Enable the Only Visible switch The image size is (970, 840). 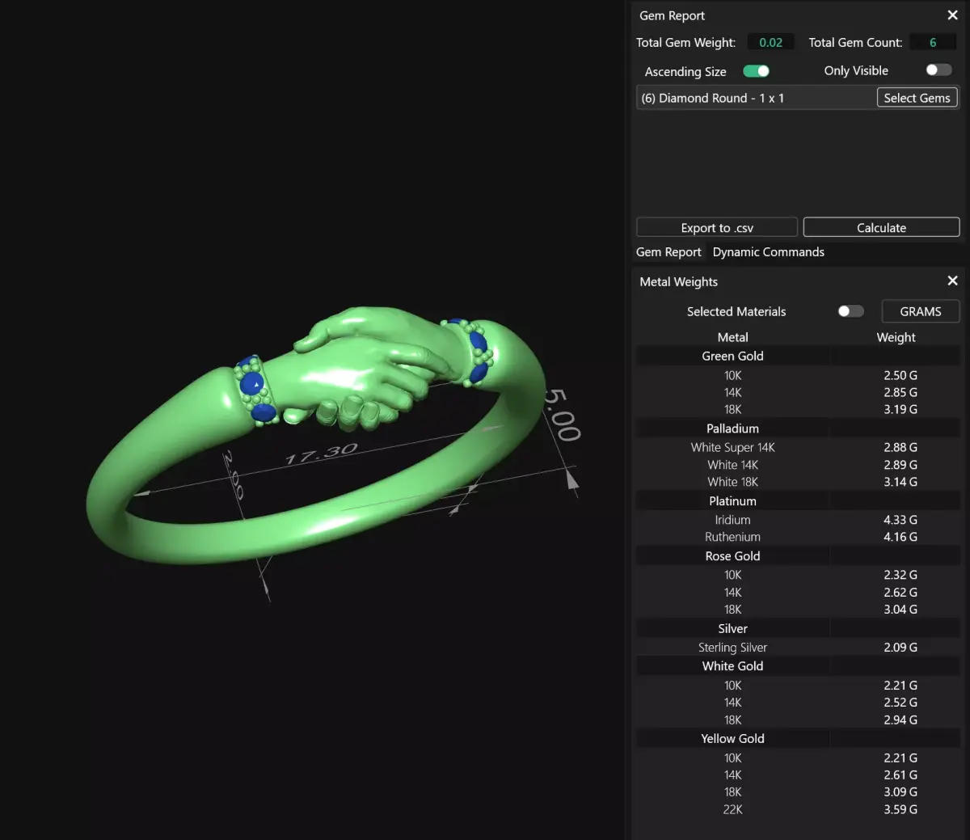point(938,70)
